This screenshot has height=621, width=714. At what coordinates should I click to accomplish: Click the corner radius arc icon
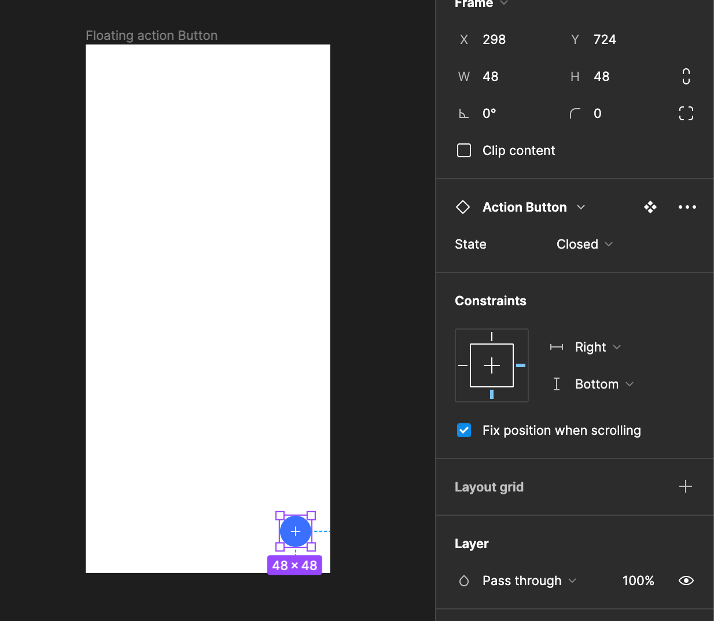point(575,113)
